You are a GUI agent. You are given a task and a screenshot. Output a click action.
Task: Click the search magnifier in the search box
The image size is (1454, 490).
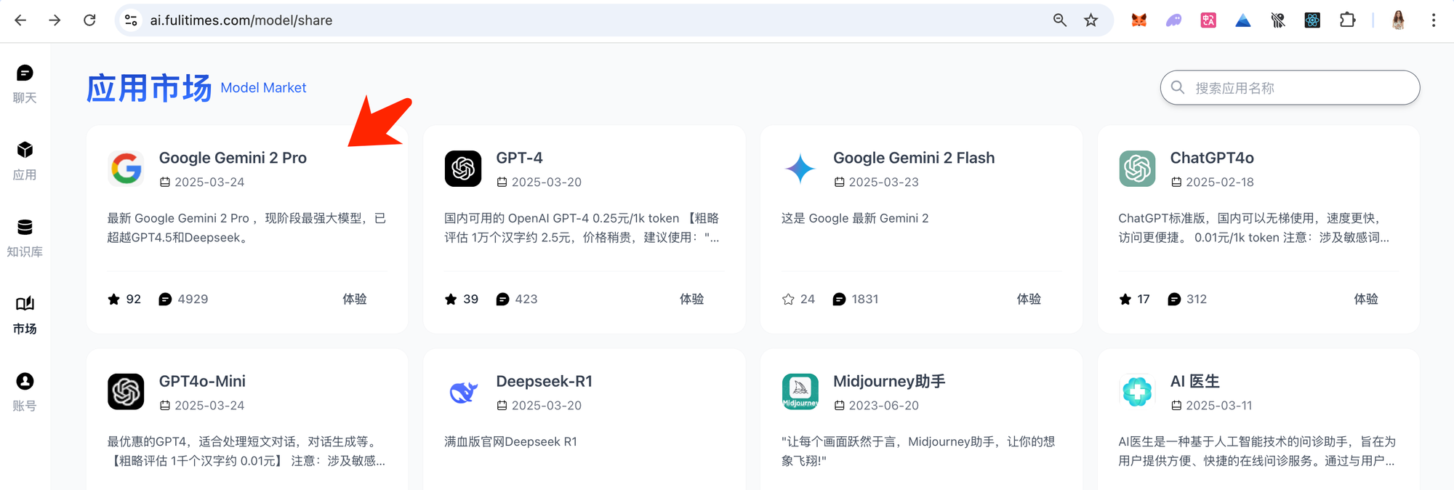point(1178,88)
